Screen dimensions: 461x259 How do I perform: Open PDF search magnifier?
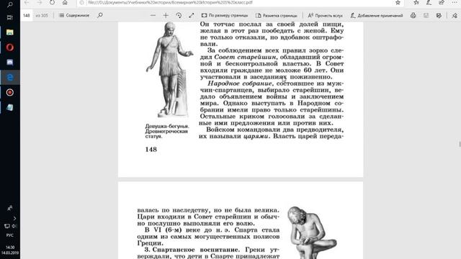click(100, 15)
